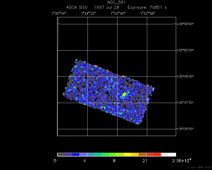Screen dimensions: 212x170
Task: Pick the brown colorbar swatch
Action: (142, 154)
